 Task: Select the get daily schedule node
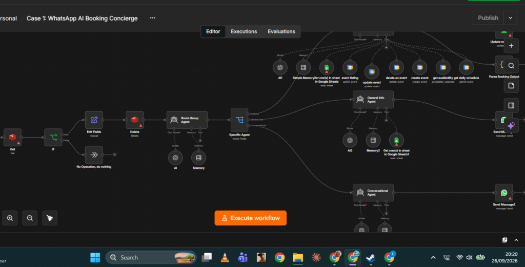tap(466, 67)
